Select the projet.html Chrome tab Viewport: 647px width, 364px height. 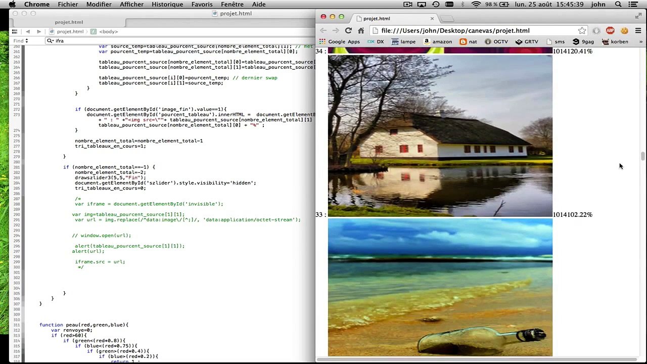click(x=394, y=19)
